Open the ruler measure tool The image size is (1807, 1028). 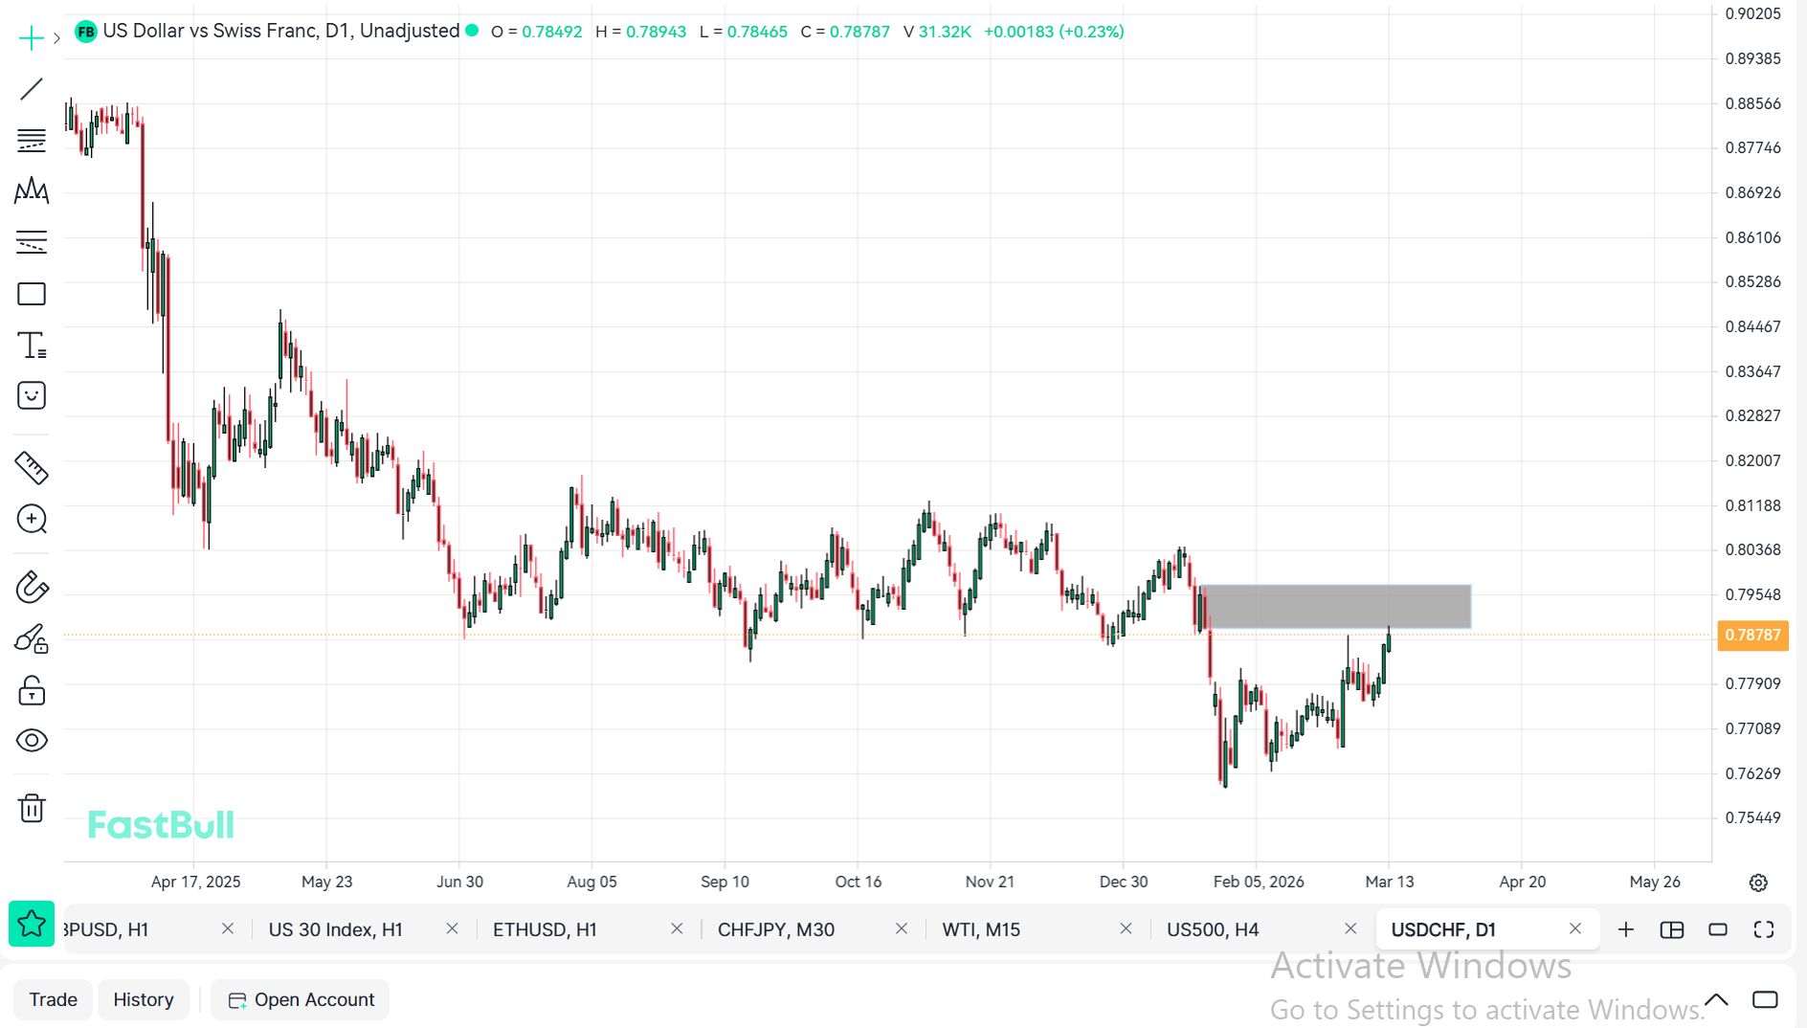click(32, 468)
